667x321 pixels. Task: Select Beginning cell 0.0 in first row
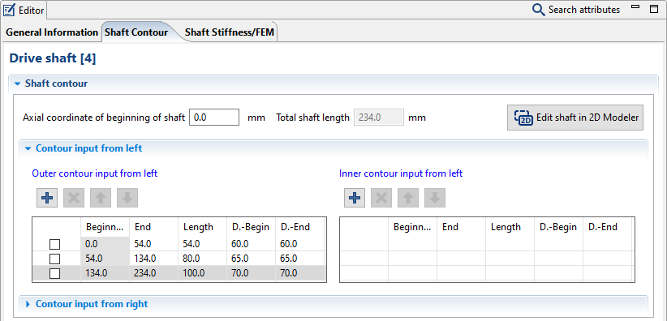tap(105, 244)
